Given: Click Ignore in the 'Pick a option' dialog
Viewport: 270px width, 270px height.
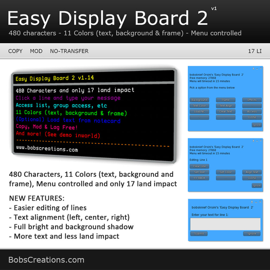Looking at the screenshot, I should click(257, 125).
